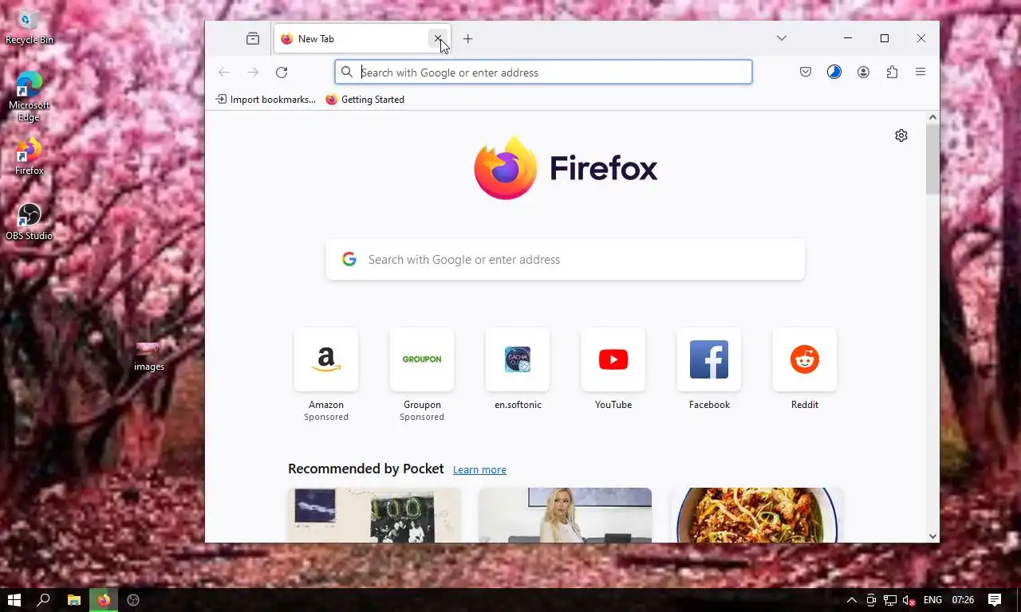Image resolution: width=1021 pixels, height=612 pixels.
Task: Select Import bookmarks in bookmarks toolbar
Action: (266, 100)
